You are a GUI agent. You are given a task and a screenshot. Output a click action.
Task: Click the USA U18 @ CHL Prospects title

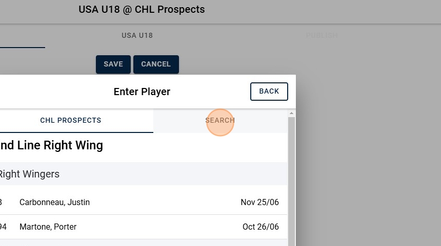[142, 10]
